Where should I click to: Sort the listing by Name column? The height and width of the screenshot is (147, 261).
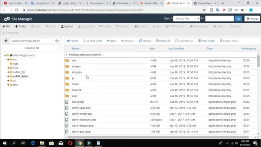click(x=75, y=49)
